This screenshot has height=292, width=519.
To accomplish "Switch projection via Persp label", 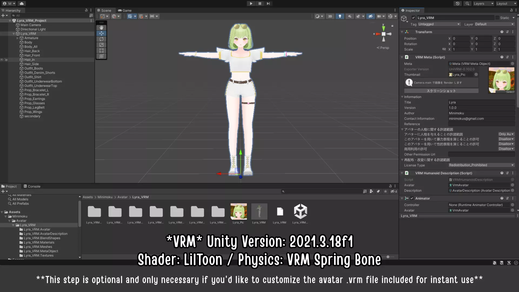I will (x=383, y=48).
